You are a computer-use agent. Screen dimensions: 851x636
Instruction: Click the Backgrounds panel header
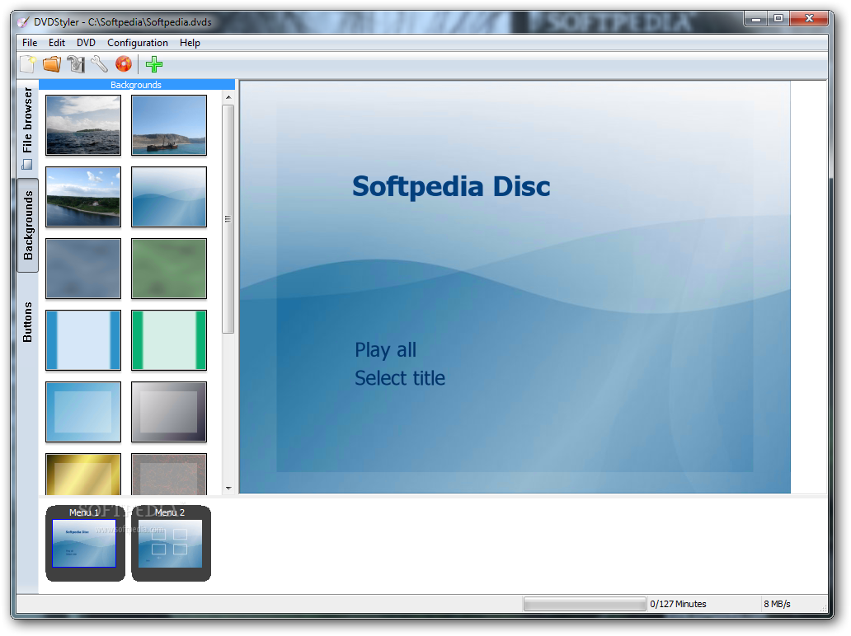pos(136,85)
